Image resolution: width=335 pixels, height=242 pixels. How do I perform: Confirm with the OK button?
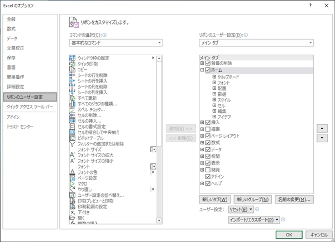pos(289,235)
